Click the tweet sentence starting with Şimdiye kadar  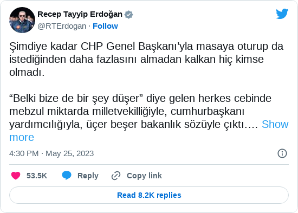146,59
